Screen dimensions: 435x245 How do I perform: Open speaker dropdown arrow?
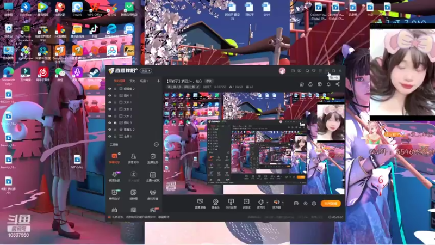(283, 203)
